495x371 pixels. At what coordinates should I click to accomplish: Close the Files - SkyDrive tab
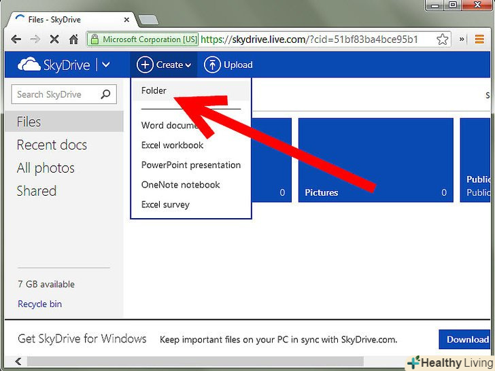(126, 20)
